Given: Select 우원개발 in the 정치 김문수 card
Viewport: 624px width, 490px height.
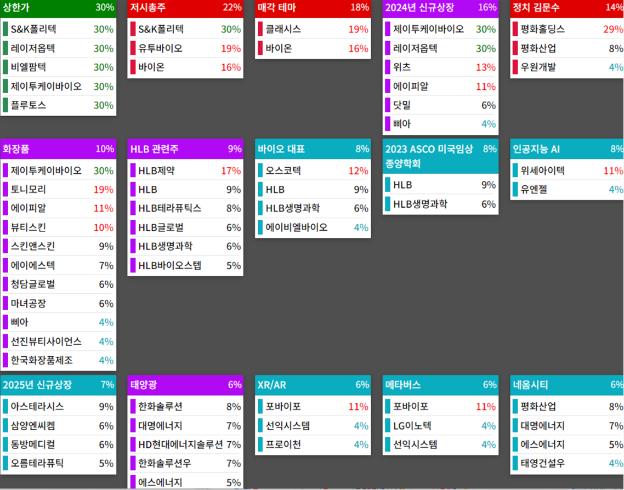Looking at the screenshot, I should click(x=567, y=67).
